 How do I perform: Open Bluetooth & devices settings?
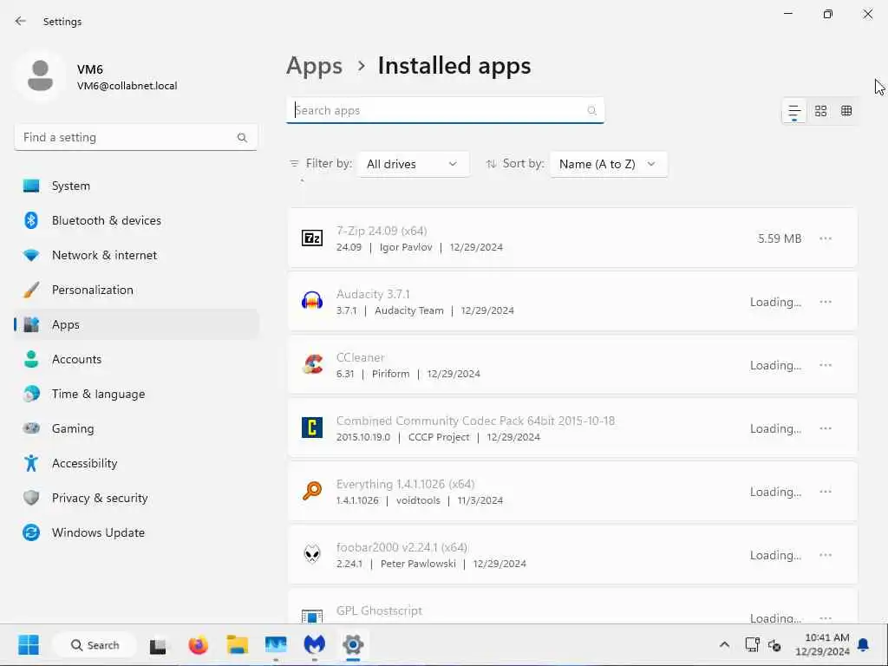(x=136, y=220)
